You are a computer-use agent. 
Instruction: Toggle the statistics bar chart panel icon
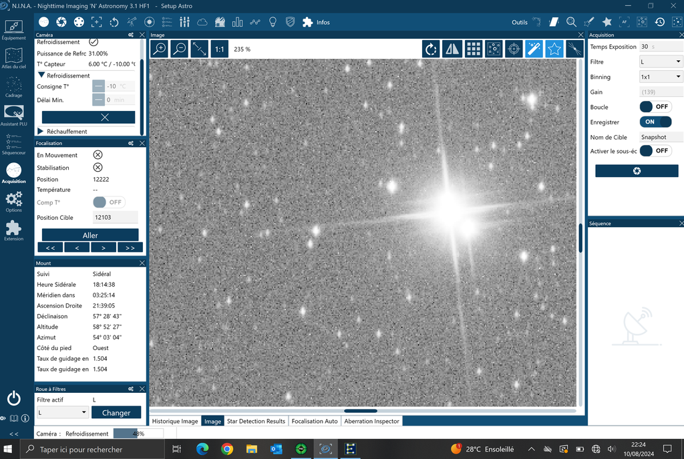point(237,22)
